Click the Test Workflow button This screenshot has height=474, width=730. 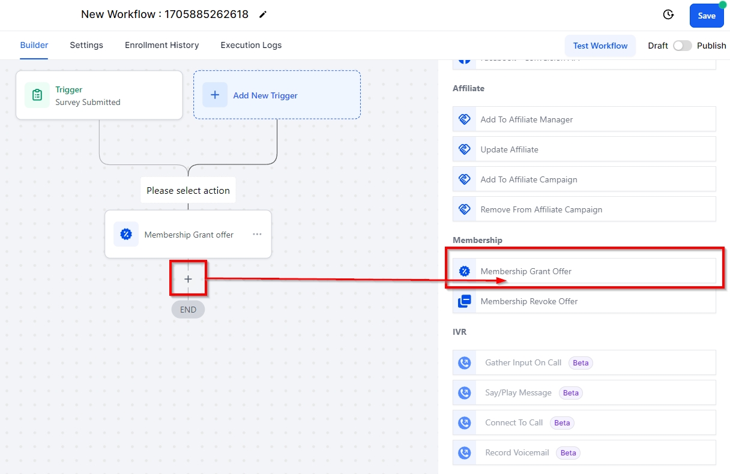[600, 46]
